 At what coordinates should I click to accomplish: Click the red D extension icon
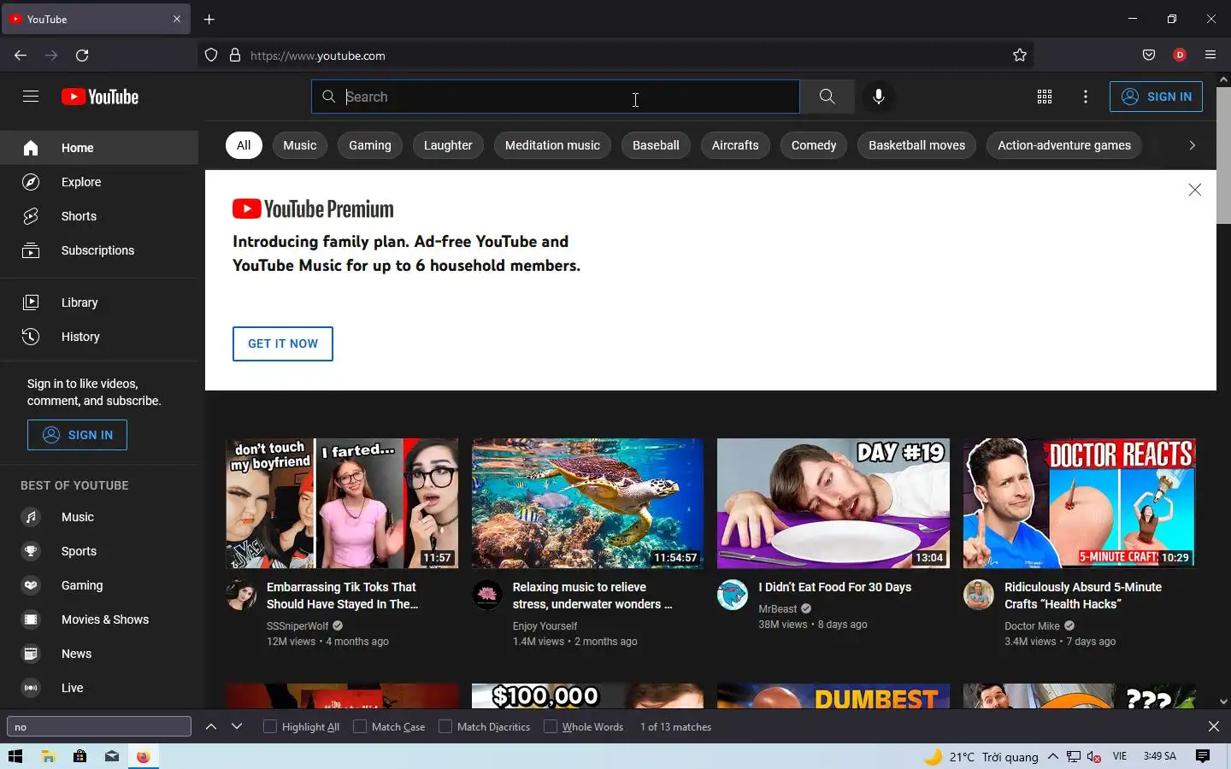point(1180,55)
